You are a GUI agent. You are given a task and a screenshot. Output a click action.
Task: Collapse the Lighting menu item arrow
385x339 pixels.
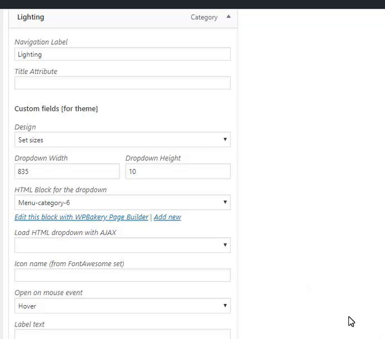pos(228,17)
